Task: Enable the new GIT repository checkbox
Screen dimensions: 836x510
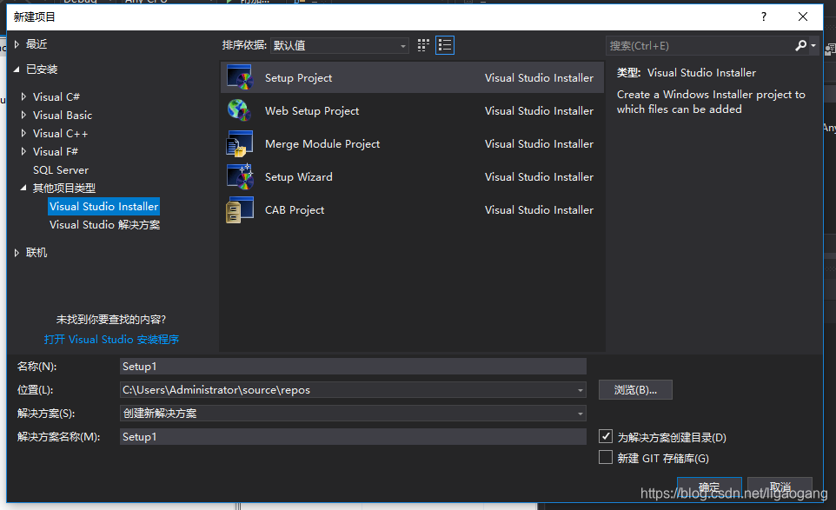Action: coord(606,457)
